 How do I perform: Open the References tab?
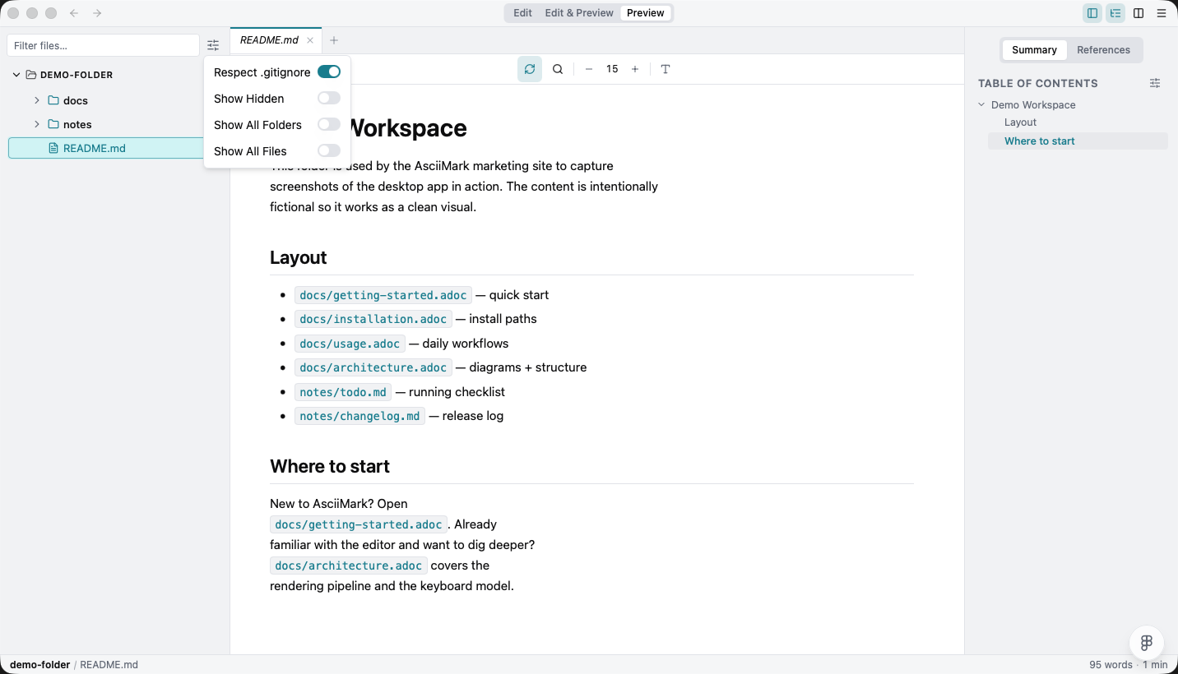tap(1103, 50)
